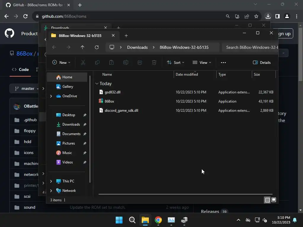Collapse the Today group
This screenshot has height=227, width=303.
97,84
